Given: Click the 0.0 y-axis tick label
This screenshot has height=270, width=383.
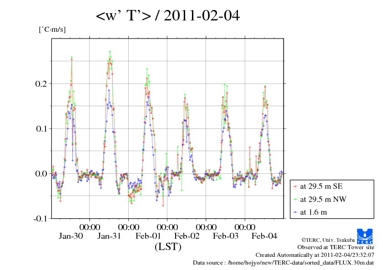Looking at the screenshot, I should click(41, 173).
